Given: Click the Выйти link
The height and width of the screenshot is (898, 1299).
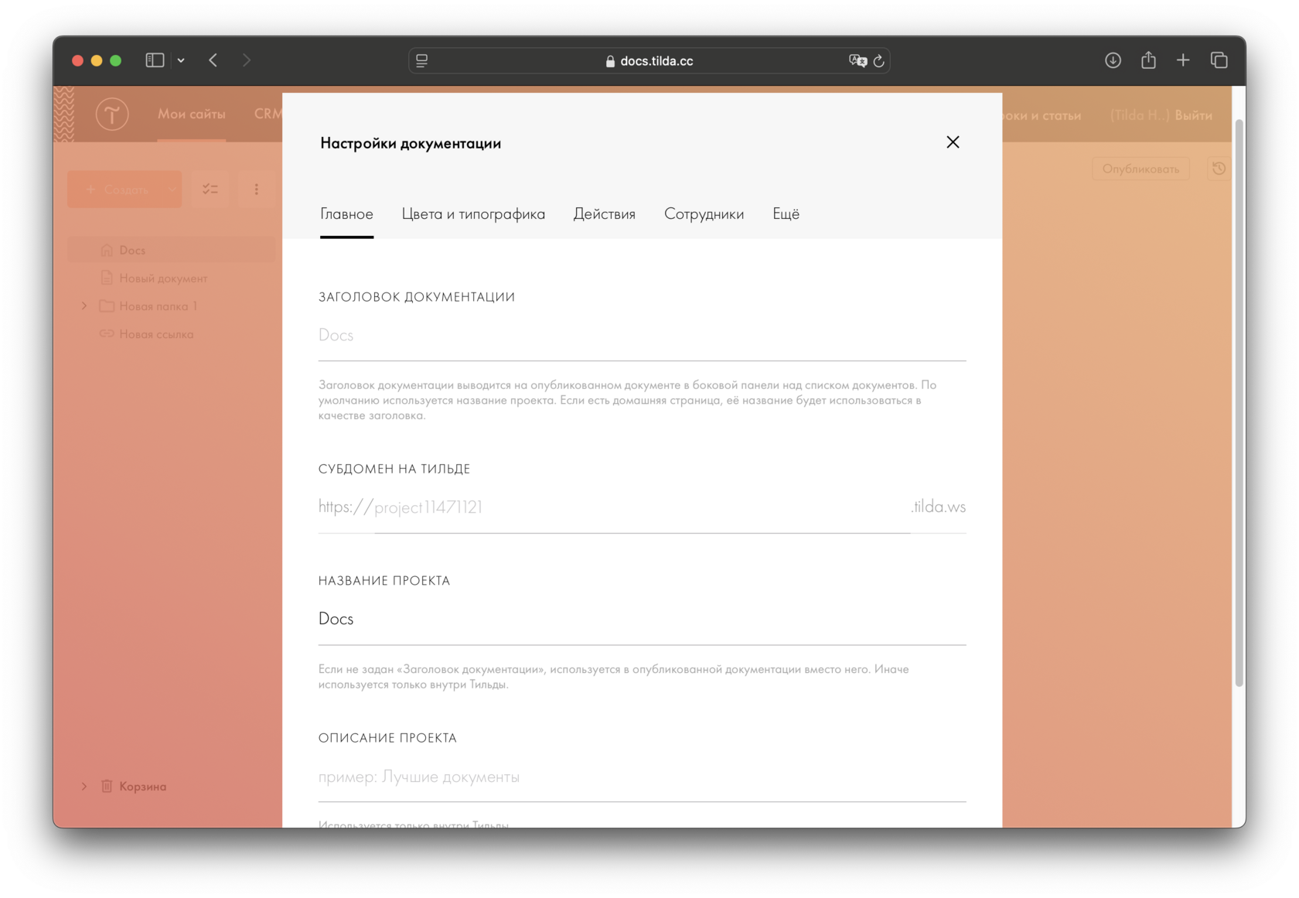Looking at the screenshot, I should [x=1193, y=115].
